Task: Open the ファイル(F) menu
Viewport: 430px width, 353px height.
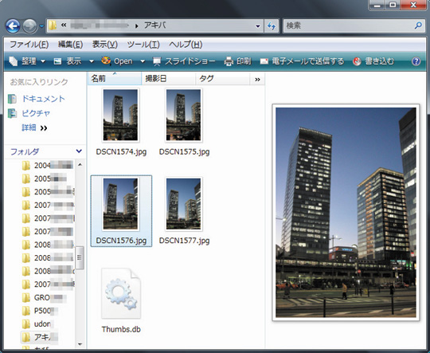Action: click(29, 45)
